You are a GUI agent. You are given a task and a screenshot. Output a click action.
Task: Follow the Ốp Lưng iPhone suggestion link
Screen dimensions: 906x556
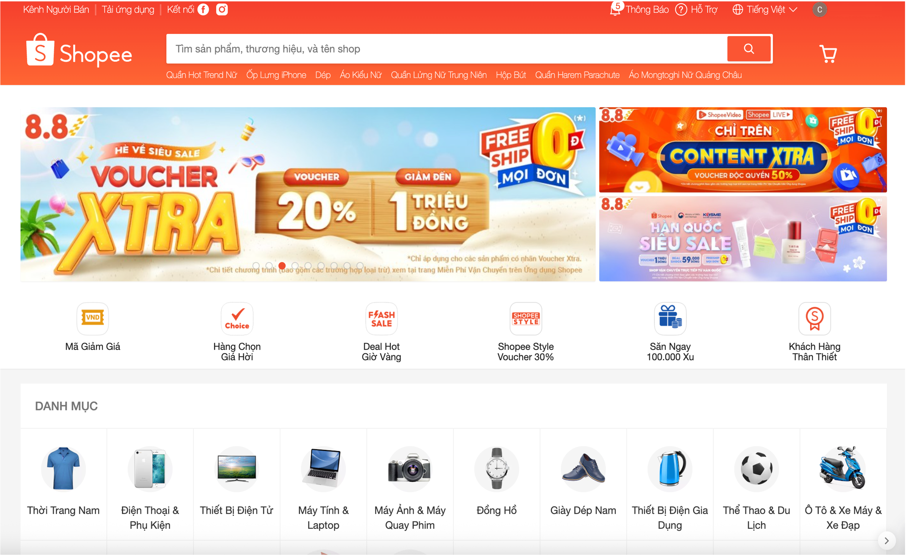coord(276,75)
